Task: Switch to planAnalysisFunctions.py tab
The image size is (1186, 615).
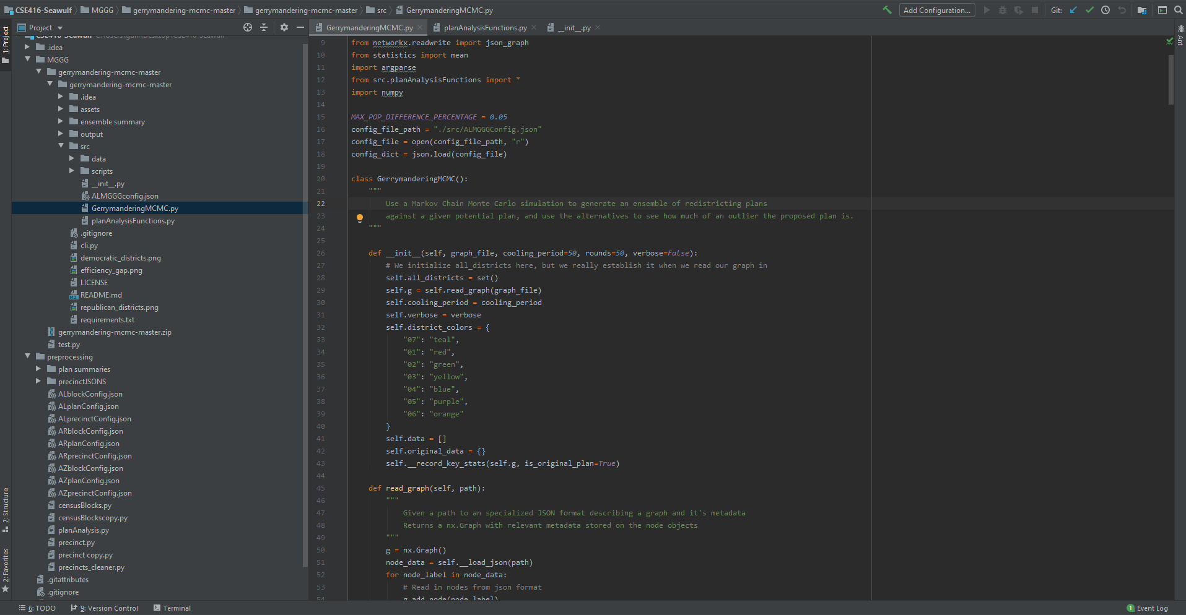Action: coord(485,28)
